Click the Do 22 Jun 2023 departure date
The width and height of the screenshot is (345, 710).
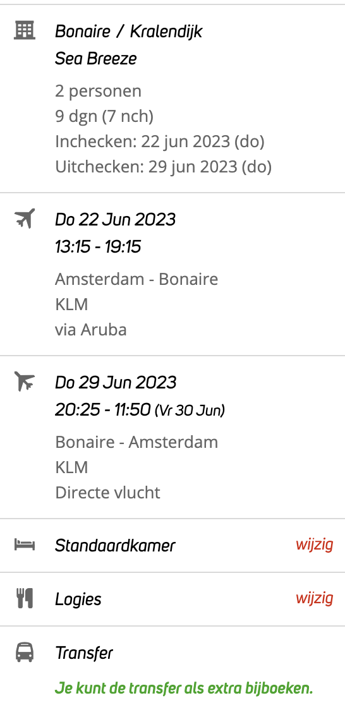coord(116,220)
